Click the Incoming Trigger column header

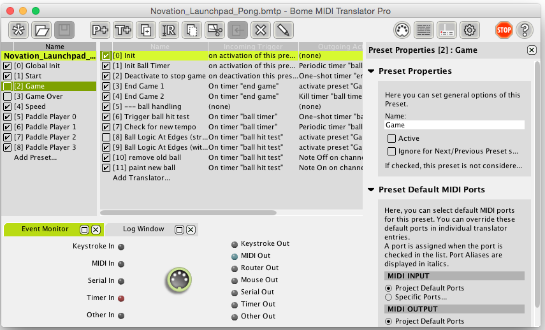(x=253, y=47)
